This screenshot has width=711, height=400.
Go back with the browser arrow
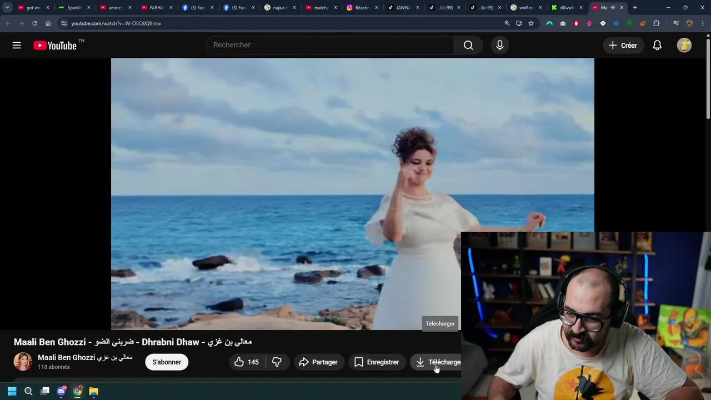tap(8, 23)
